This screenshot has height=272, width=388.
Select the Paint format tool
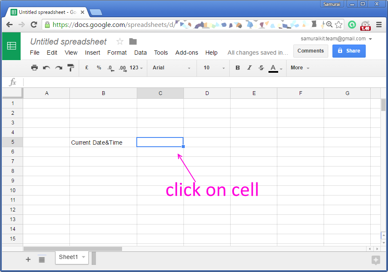(x=71, y=68)
